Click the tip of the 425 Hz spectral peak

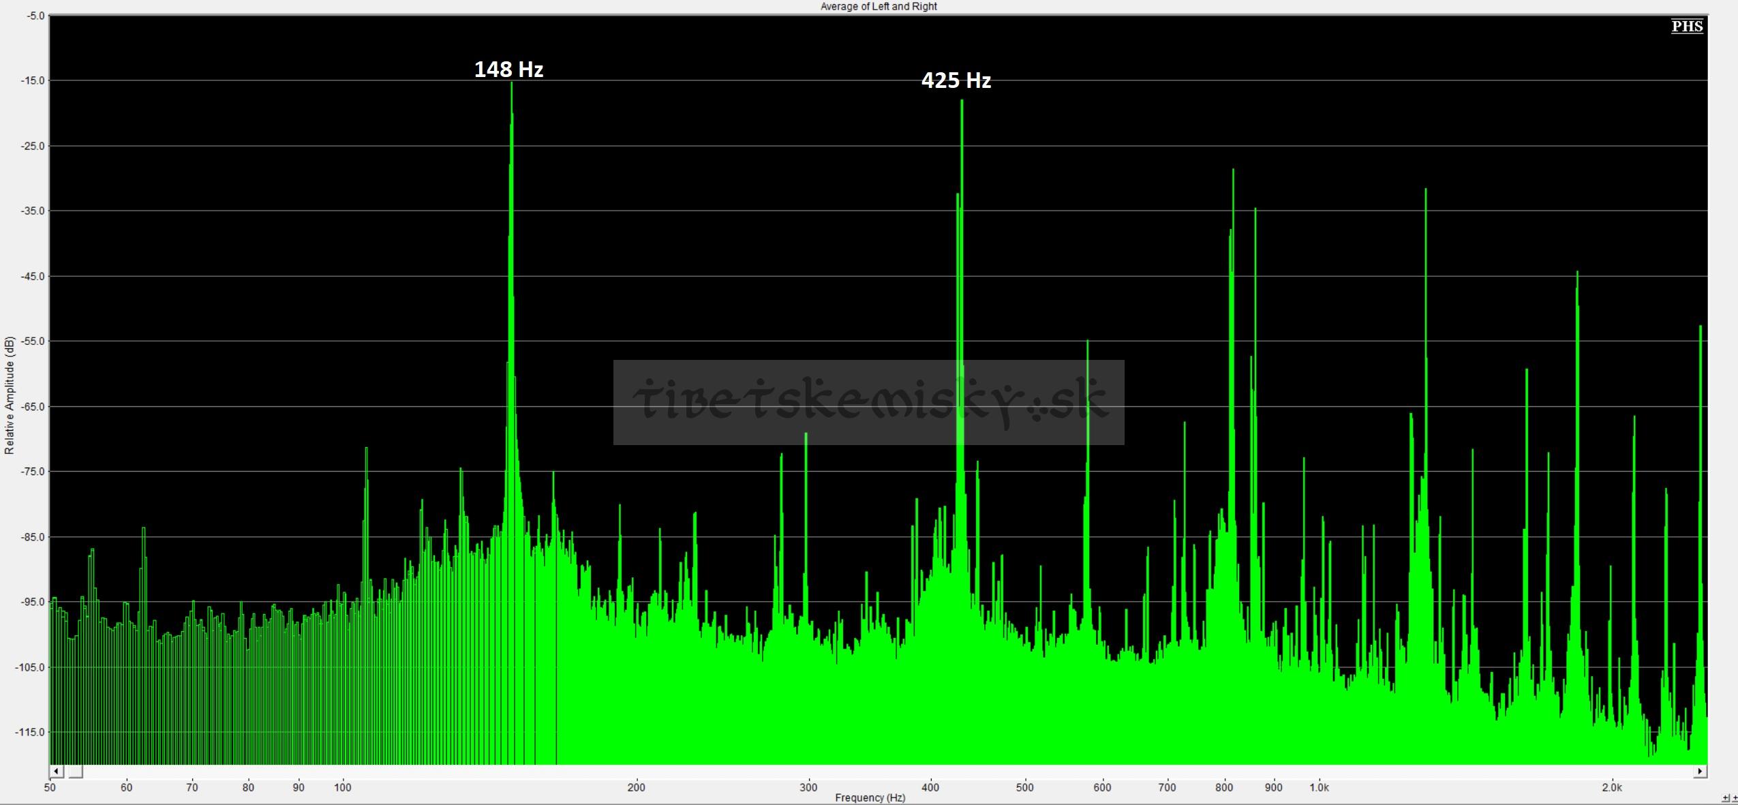[x=962, y=102]
